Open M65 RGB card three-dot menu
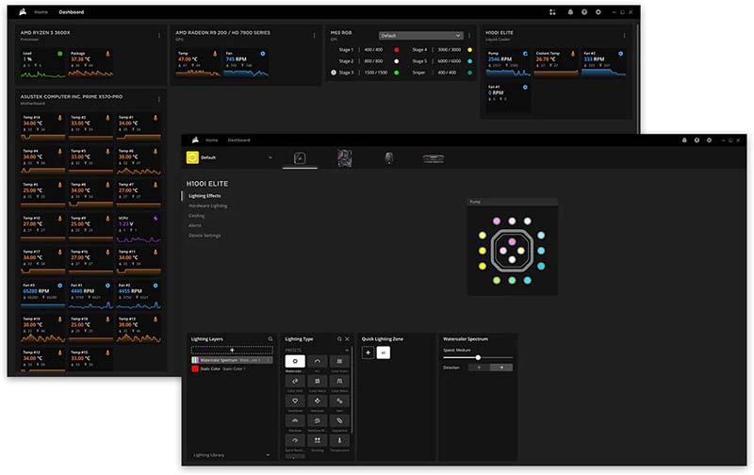Image resolution: width=754 pixels, height=475 pixels. click(469, 36)
